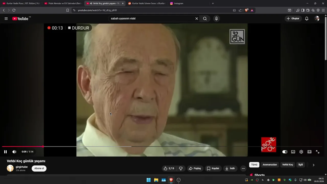Open player settings gear
The image size is (327, 184).
pos(301,152)
